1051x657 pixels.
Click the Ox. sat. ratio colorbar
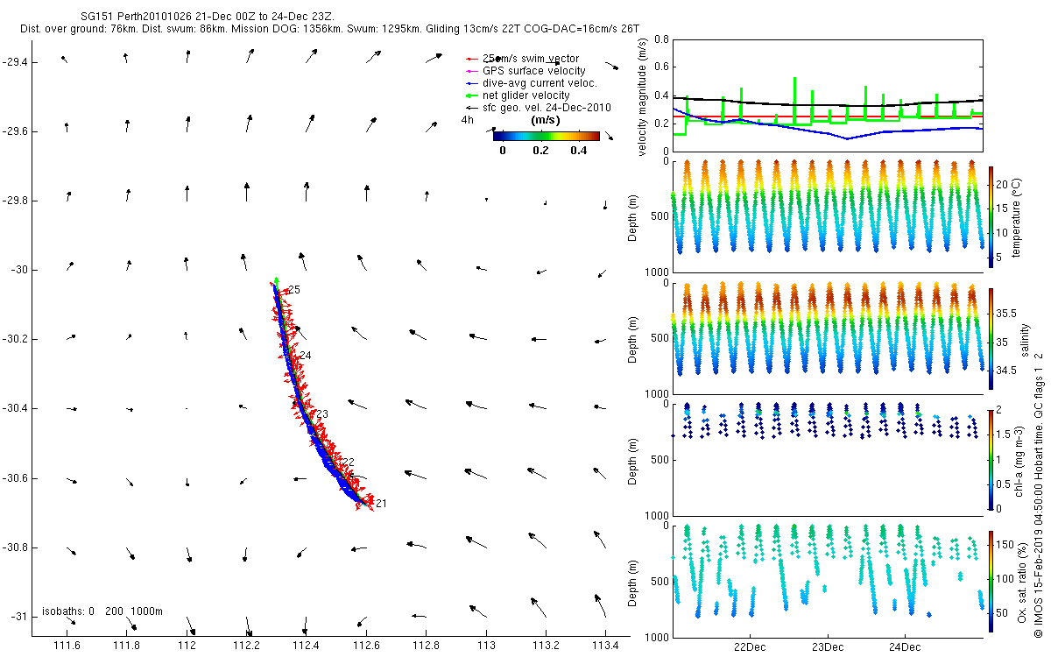(991, 581)
